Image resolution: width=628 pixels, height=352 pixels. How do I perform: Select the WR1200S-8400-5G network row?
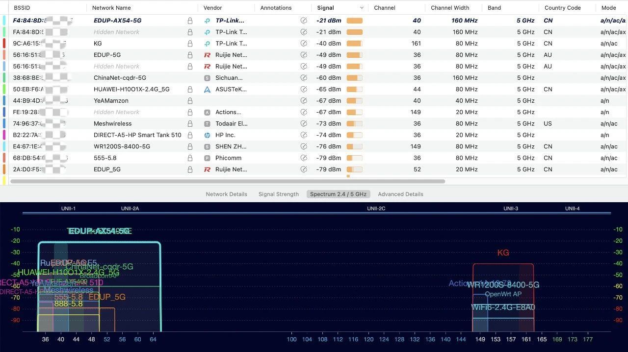coord(122,147)
